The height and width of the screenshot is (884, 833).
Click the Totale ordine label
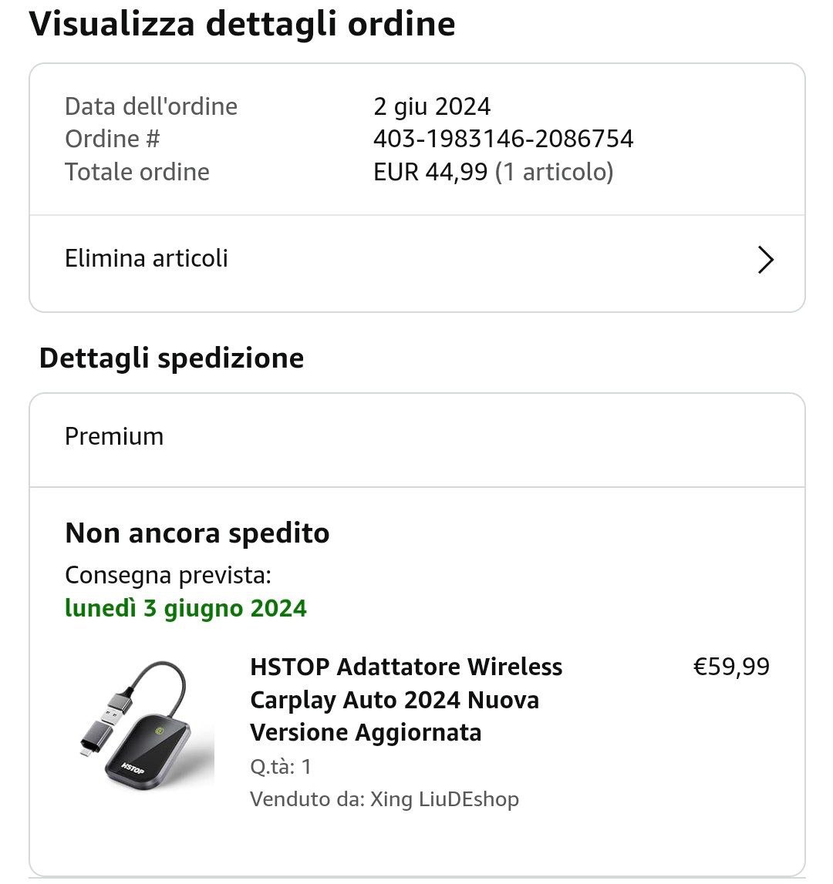click(x=137, y=171)
